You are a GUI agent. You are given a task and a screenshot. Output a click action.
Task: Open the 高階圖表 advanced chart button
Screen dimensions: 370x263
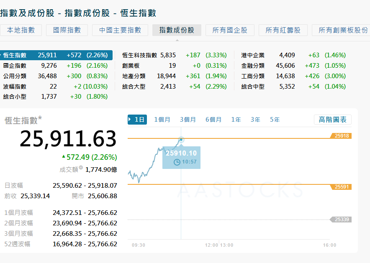coord(333,120)
